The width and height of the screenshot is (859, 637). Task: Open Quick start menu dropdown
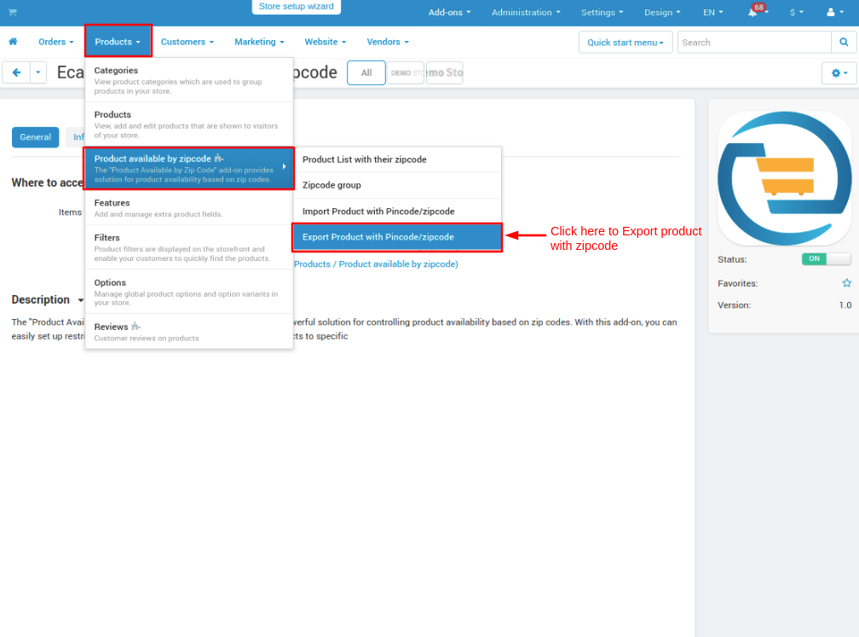click(626, 43)
